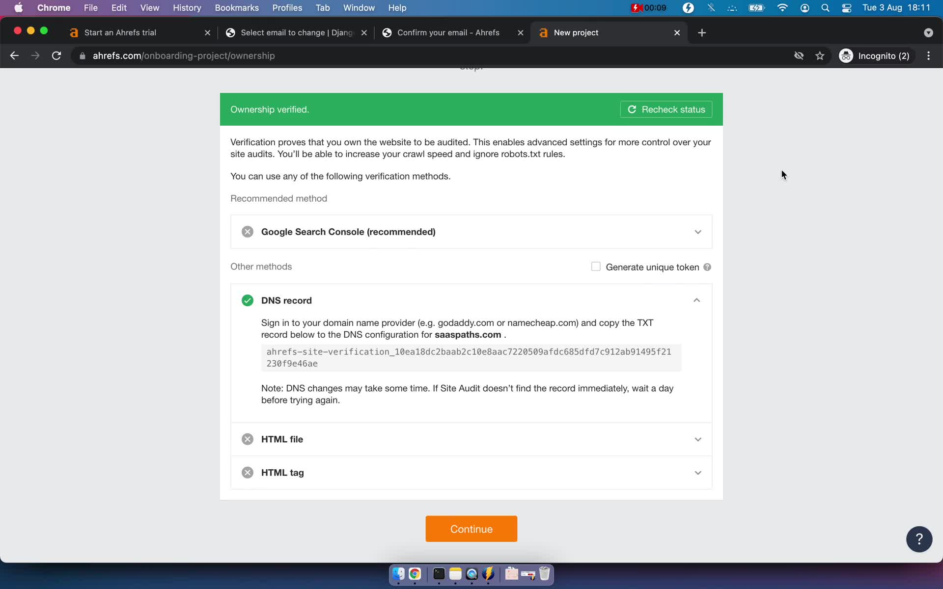Image resolution: width=943 pixels, height=589 pixels.
Task: Expand the HTML tag verification method
Action: pos(697,472)
